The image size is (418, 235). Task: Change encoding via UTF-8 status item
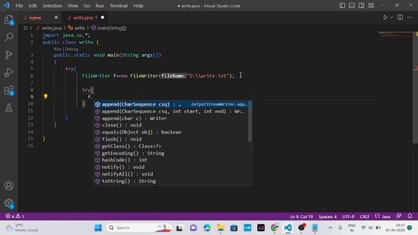pyautogui.click(x=348, y=216)
